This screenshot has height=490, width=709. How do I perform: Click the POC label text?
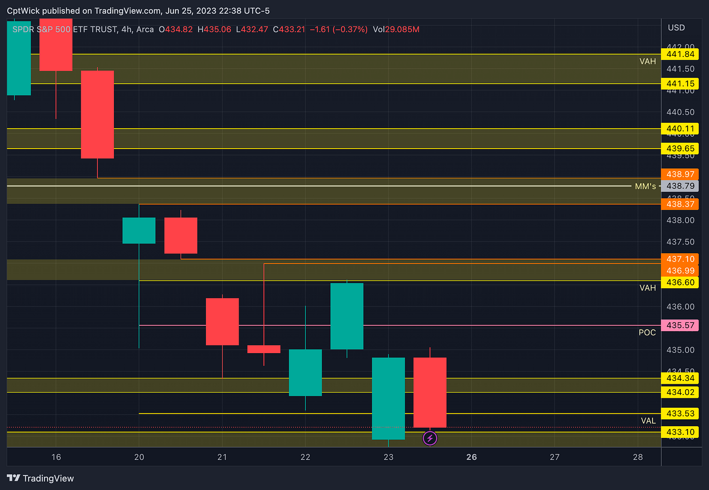[x=647, y=333]
